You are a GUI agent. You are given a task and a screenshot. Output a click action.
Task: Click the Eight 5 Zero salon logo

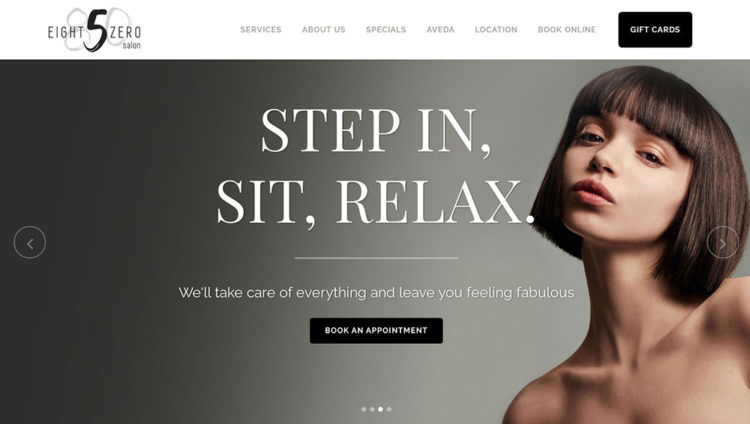94,30
